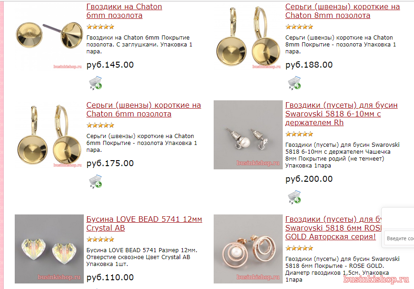The height and width of the screenshot is (289, 414).
Task: Add Гвоздики на Chaton 6mm to cart
Action: [96, 83]
